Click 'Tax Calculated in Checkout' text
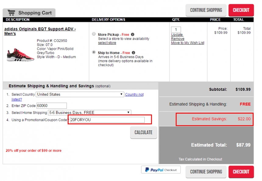This screenshot has height=181, width=262. click(200, 159)
